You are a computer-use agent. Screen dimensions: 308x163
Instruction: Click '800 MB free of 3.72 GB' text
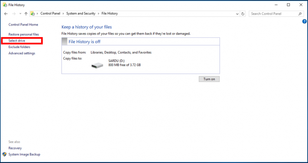(x=124, y=65)
